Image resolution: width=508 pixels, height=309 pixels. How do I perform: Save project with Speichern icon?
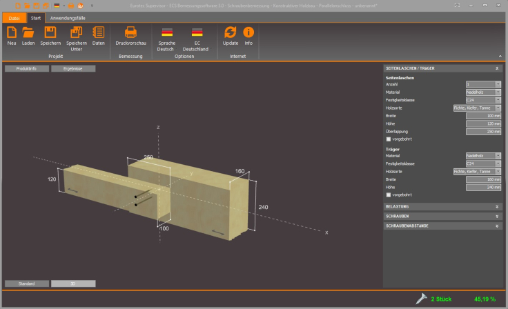click(50, 32)
